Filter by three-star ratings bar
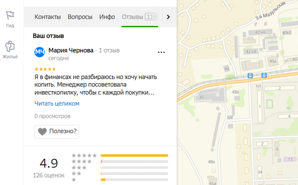Screen dimensions: 298x185 (x=134, y=168)
